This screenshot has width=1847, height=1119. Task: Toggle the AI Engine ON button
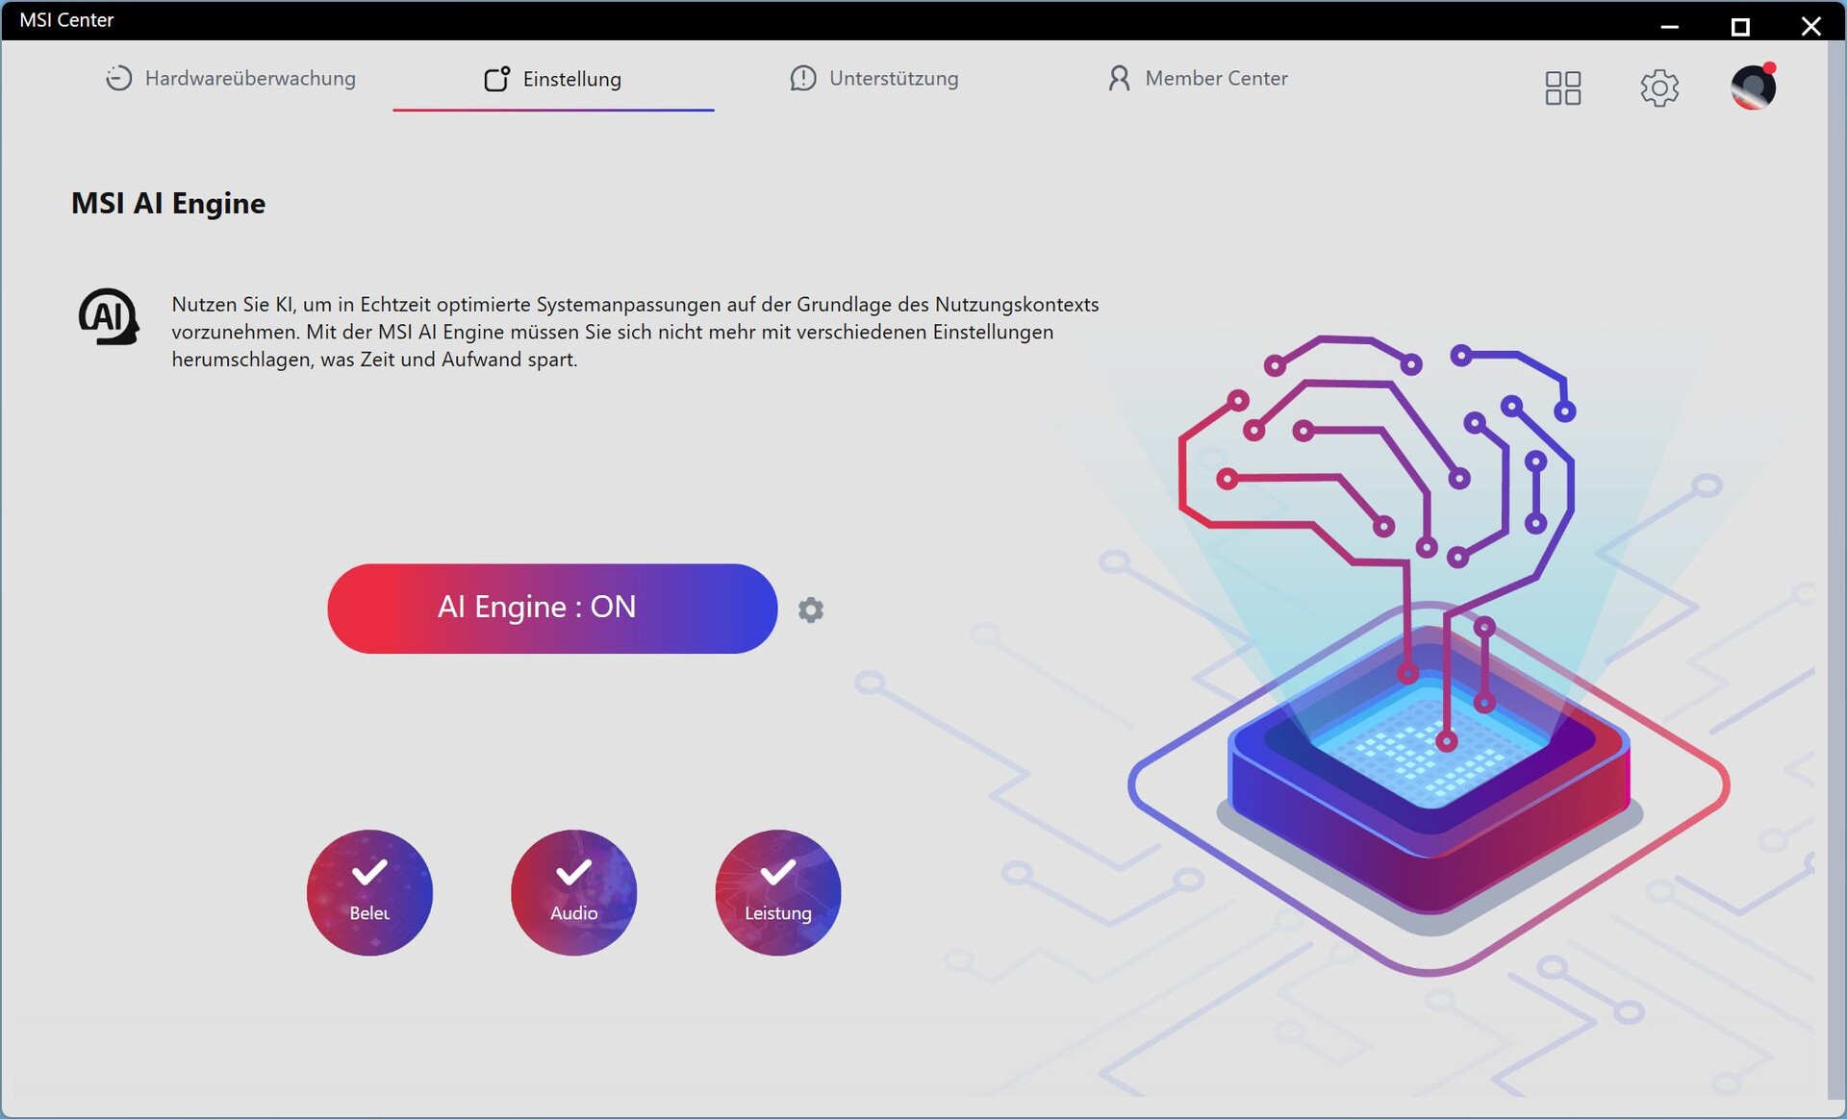552,609
